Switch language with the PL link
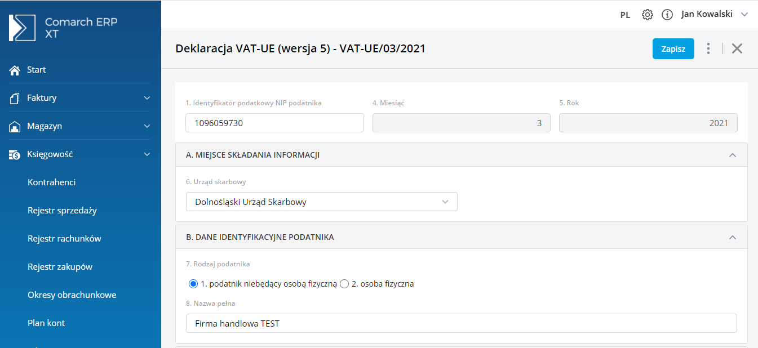 (625, 15)
